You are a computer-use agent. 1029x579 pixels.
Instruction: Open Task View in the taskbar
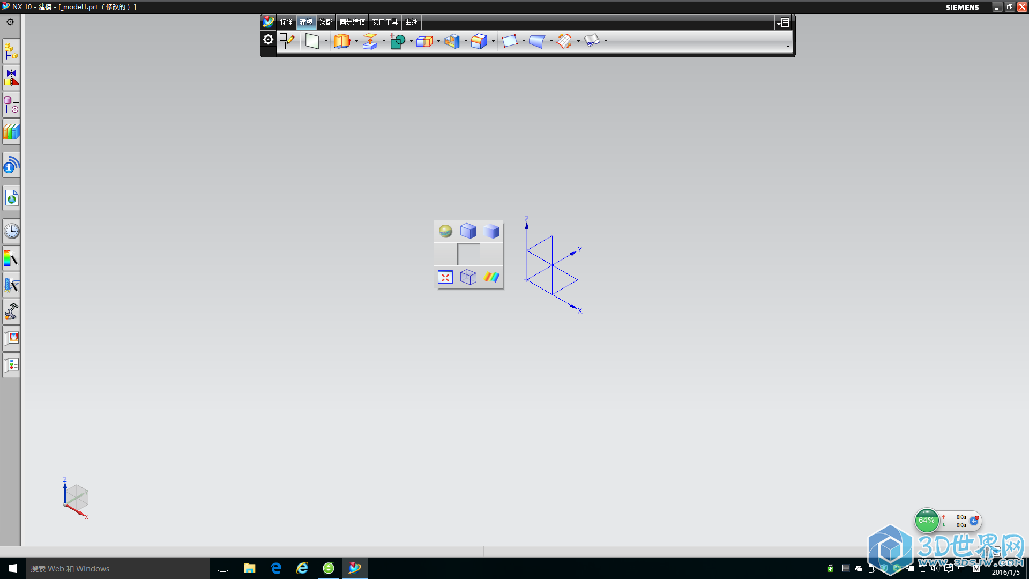coord(223,568)
